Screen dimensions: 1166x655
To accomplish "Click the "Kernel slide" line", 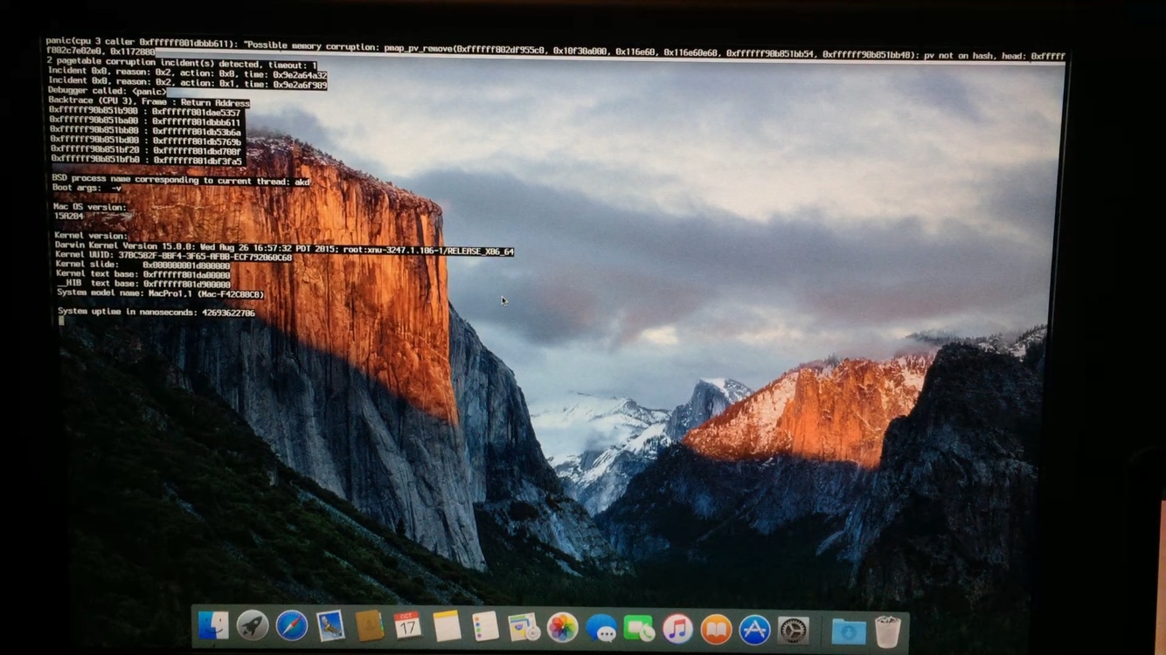I will pos(143,265).
